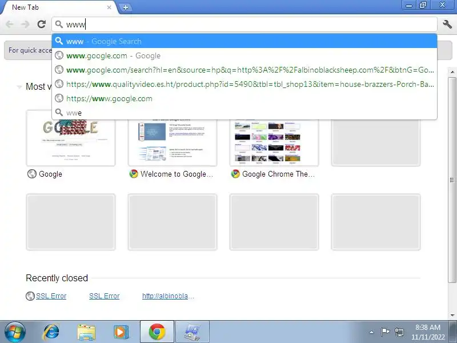Screen dimensions: 457x343
Task: Click the last taskbar program icon
Action: tap(193, 332)
